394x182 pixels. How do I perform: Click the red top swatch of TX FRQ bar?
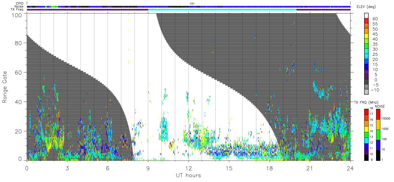366,112
